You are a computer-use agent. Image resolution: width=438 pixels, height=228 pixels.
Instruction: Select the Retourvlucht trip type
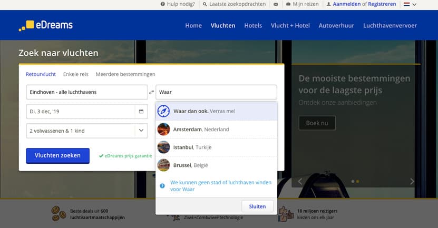[x=41, y=74]
